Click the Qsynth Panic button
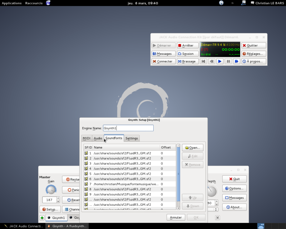The width and height of the screenshot is (286, 229). 71,190
